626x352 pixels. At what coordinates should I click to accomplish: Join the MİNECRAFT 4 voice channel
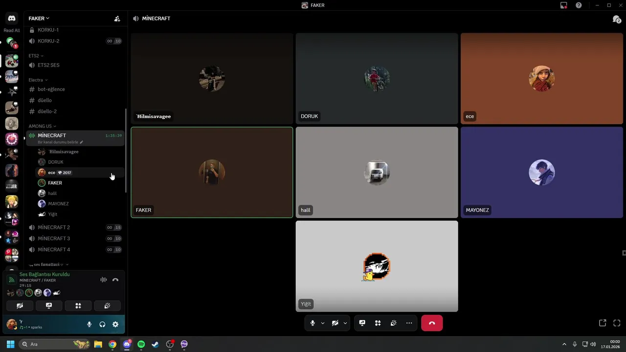click(x=74, y=249)
